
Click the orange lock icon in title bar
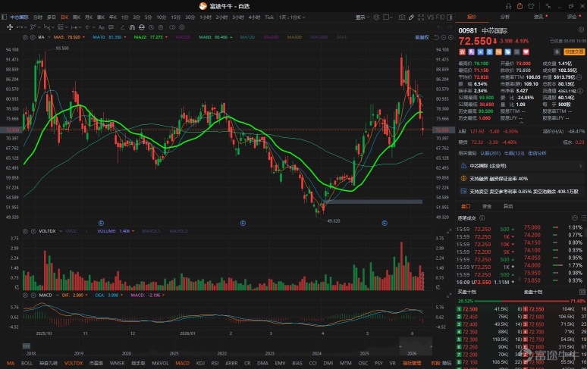[x=520, y=6]
